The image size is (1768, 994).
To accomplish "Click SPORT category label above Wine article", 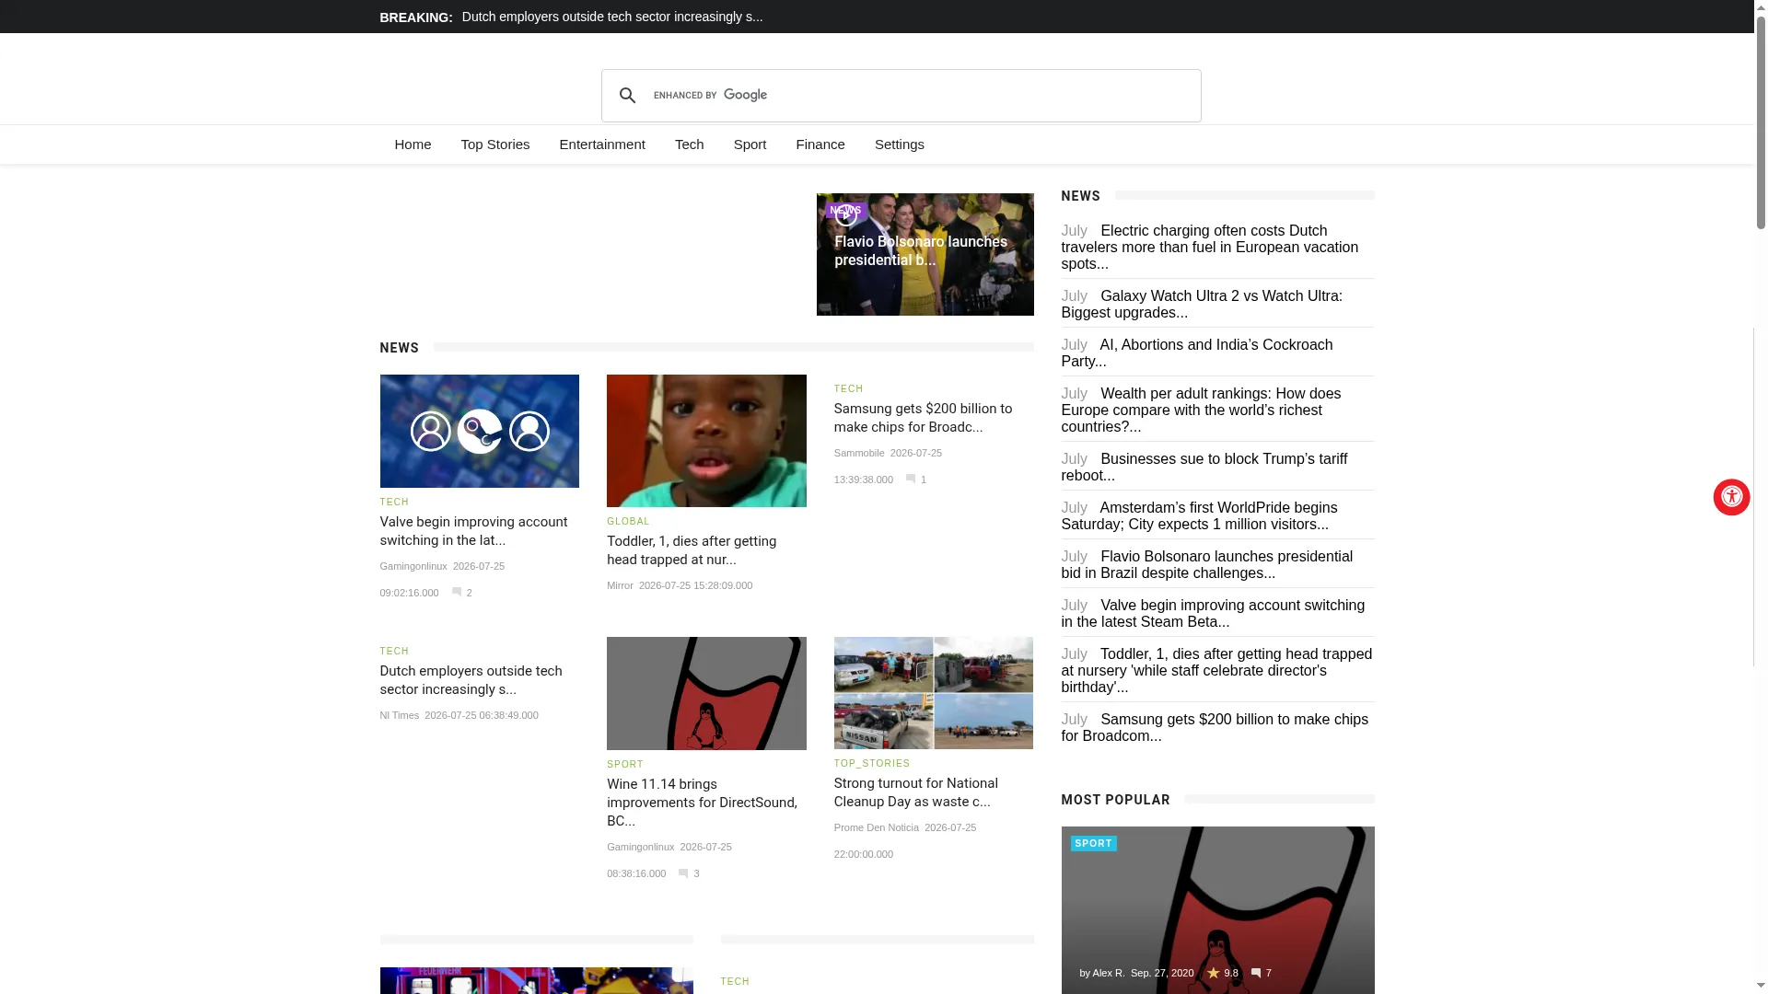I will click(625, 765).
